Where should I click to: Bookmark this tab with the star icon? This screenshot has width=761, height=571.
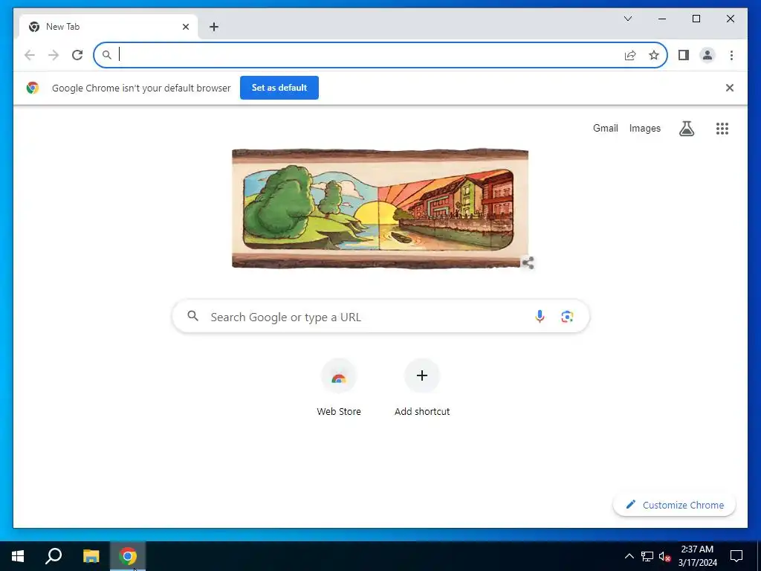(654, 55)
